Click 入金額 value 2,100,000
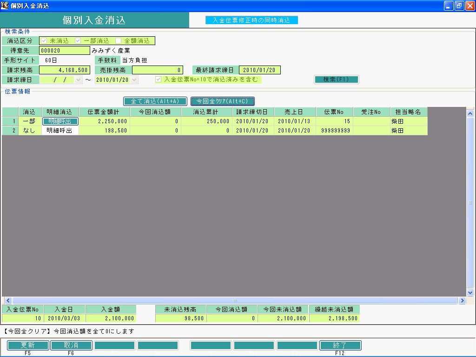This screenshot has width=476, height=357. pyautogui.click(x=111, y=318)
